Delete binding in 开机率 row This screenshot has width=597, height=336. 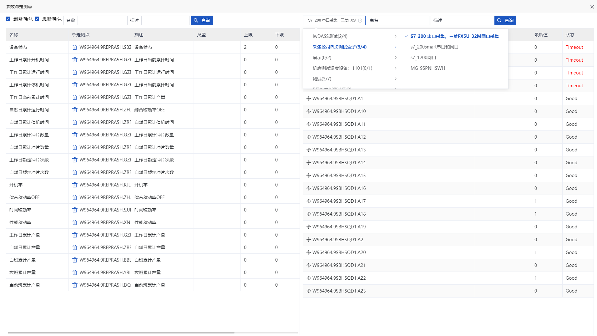coord(74,185)
